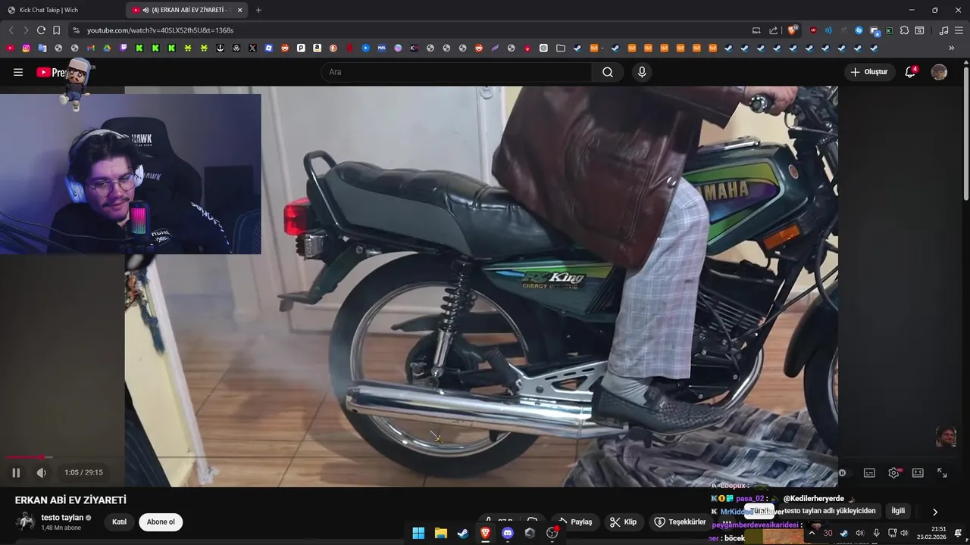Click the Ara search field
Viewport: 970px width, 545px height.
[457, 72]
